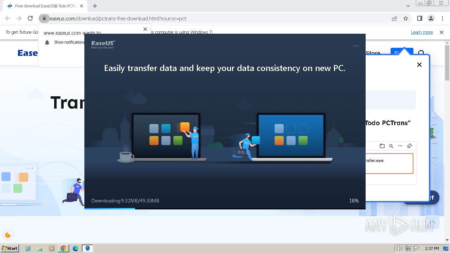Launch Internet Explorer from taskbar
450x253 pixels.
click(x=28, y=248)
